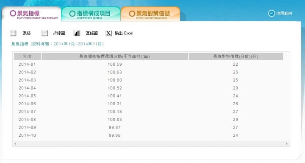This screenshot has height=163, width=305.
Task: Click the value 100.41
Action: (115, 96)
